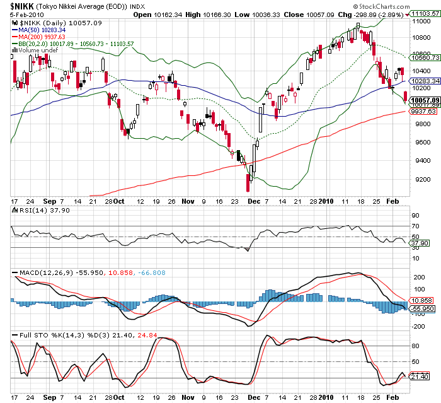441x403 pixels.
Task: Click the -55.950 MACD value tag on axis
Action: tap(422, 308)
